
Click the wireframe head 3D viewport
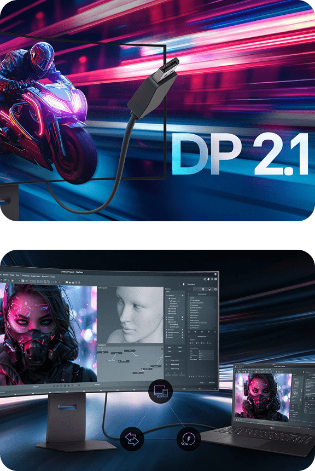tap(130, 315)
